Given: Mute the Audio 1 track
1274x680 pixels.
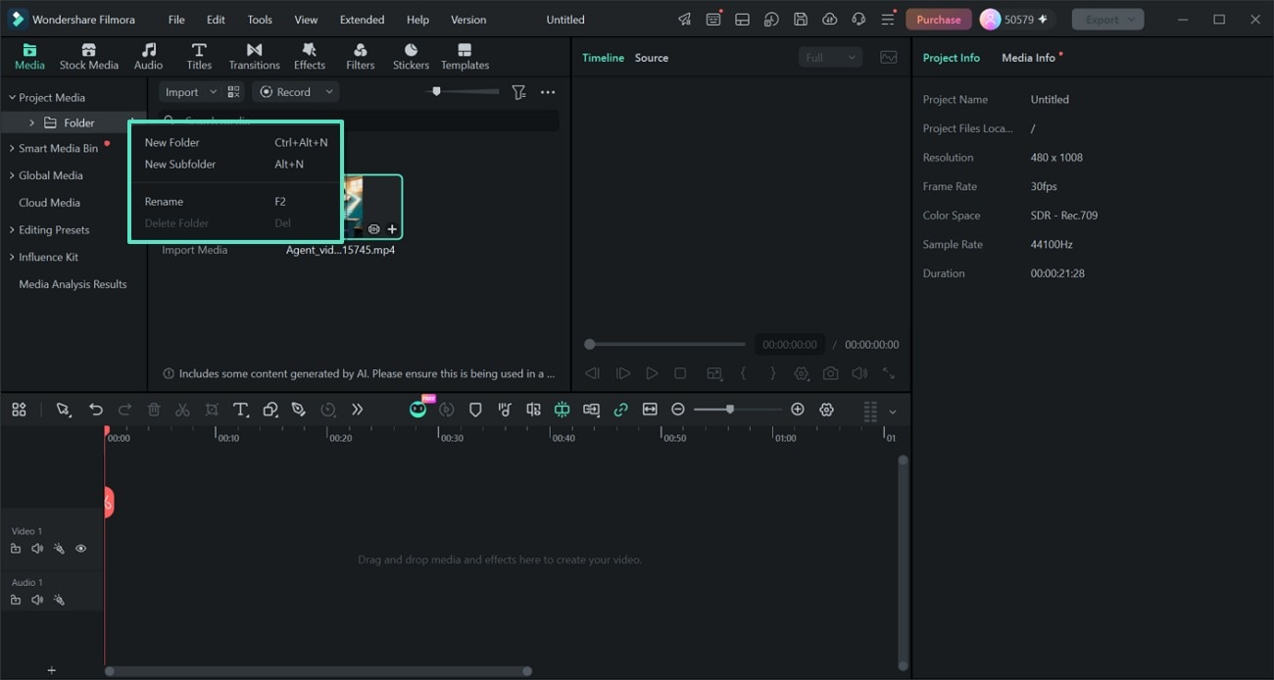Looking at the screenshot, I should pos(37,600).
